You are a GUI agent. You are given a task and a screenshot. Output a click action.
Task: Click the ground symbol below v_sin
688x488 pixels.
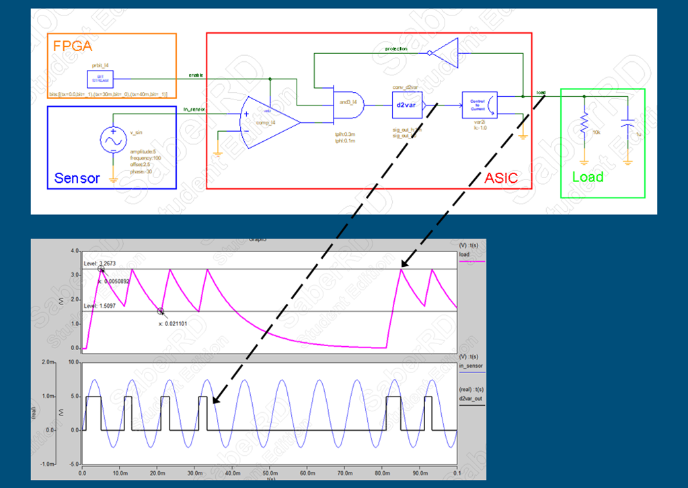(113, 178)
